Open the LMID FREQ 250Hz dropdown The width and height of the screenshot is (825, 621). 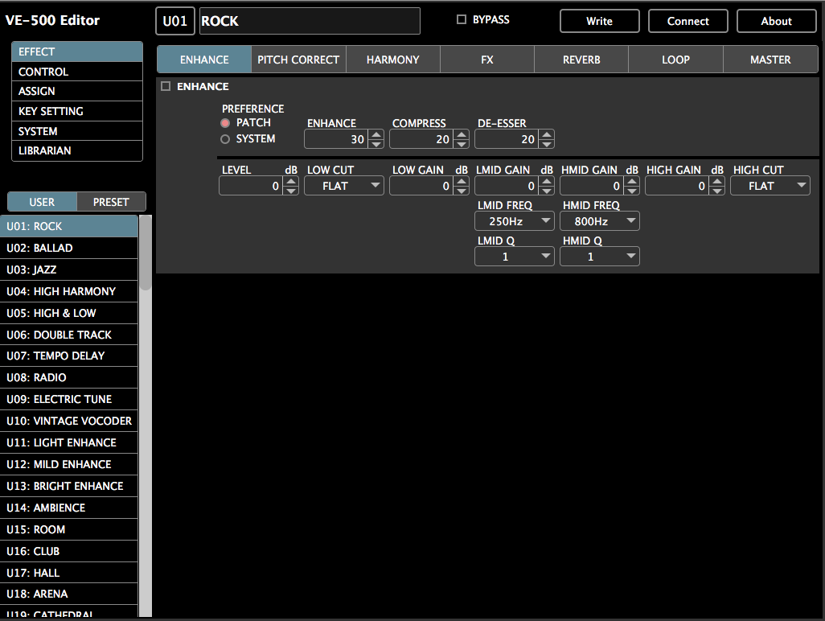click(515, 221)
